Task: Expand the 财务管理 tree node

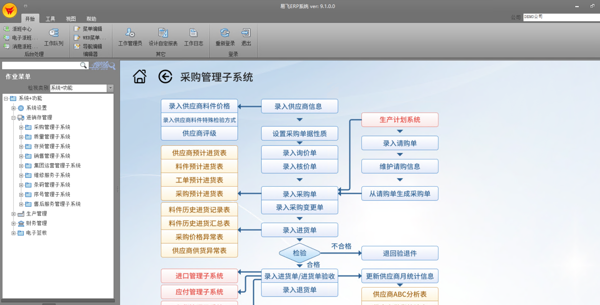Action: 13,224
